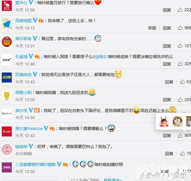191x181 pixels.
Task: Open 美尔优 username link
Action: [21, 110]
